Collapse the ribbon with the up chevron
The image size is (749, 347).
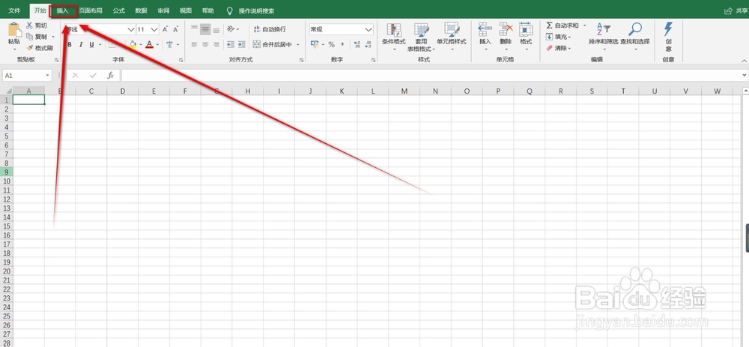(744, 61)
